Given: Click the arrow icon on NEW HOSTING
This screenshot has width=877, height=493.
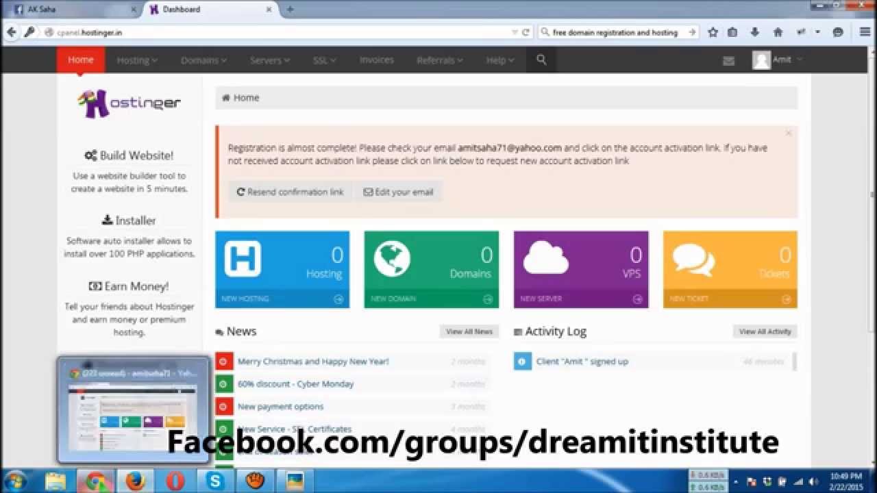Looking at the screenshot, I should [x=338, y=299].
